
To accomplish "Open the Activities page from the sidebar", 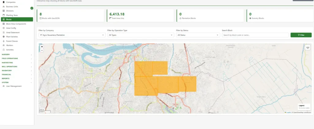I will pos(17,50).
